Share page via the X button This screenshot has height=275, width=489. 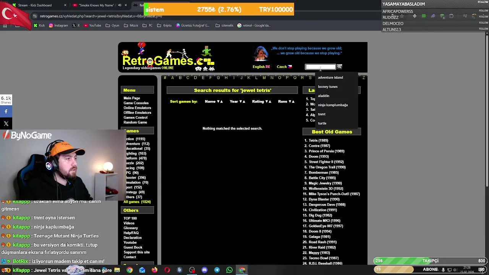(6, 123)
